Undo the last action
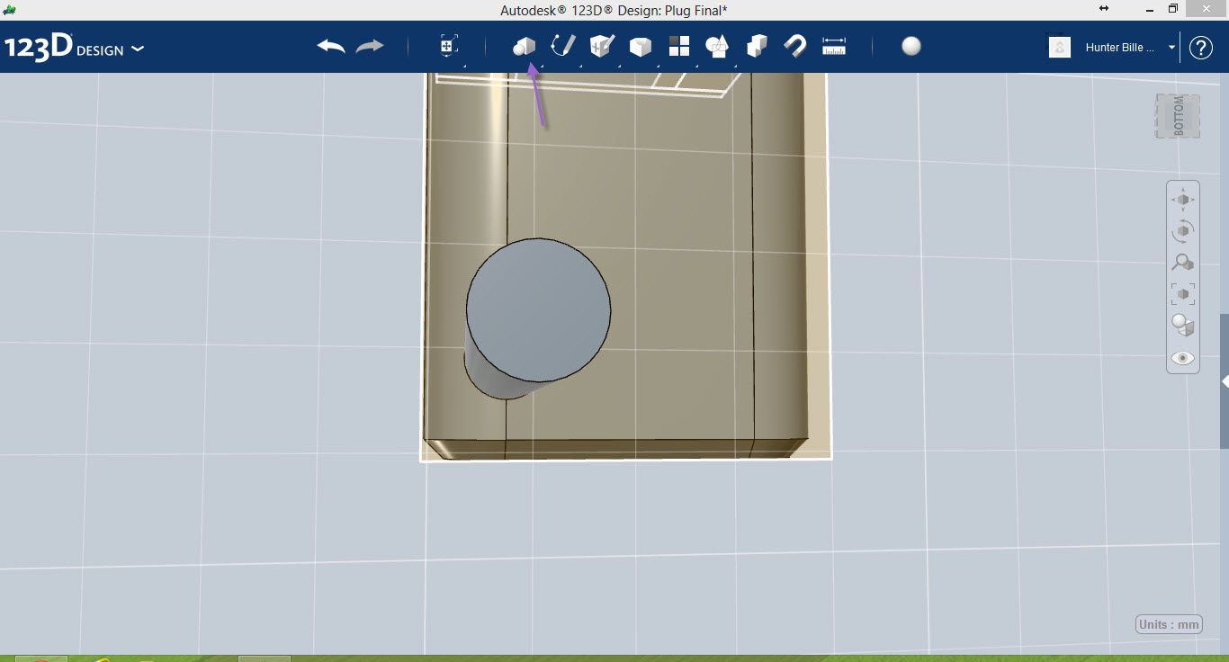 (331, 46)
